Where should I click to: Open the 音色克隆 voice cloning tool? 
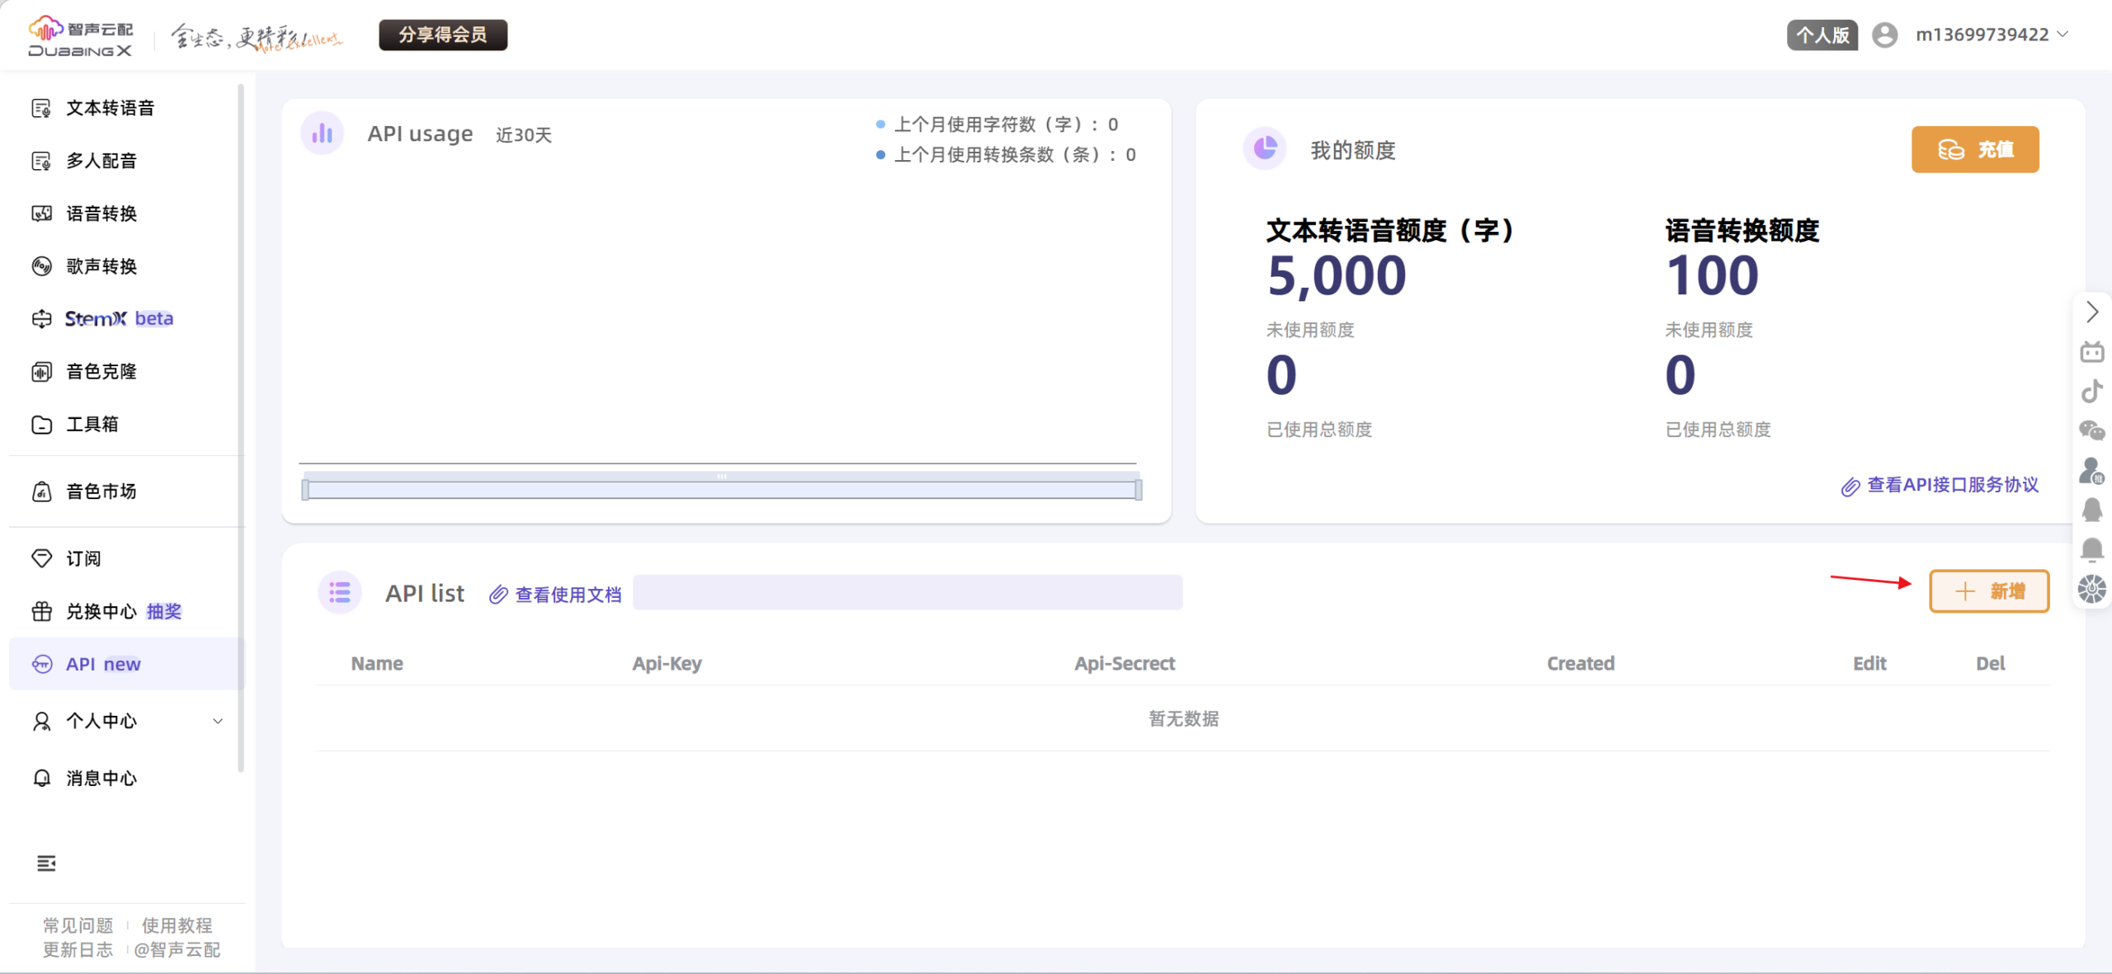(x=101, y=371)
